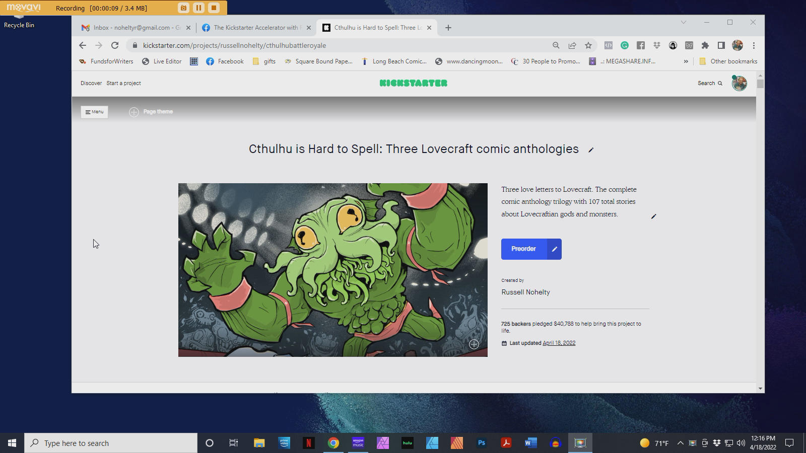The image size is (806, 453).
Task: Open Microsoft Word from the taskbar
Action: pos(531,443)
